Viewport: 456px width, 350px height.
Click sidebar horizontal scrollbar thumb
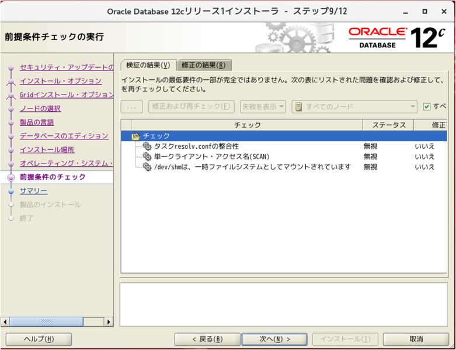point(46,321)
